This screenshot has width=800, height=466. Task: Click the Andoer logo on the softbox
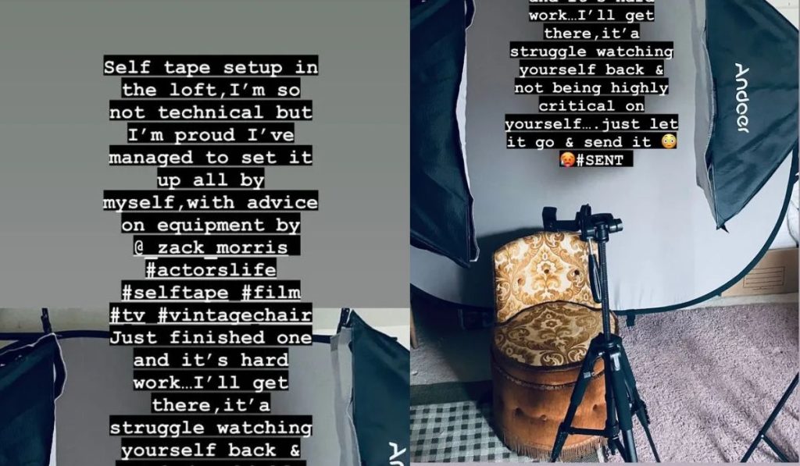[742, 98]
